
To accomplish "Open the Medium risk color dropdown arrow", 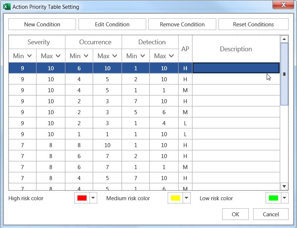I will 187,198.
